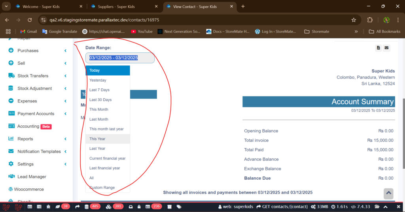Expand the Stock Adjustment chevron
Viewport: 405px width, 212px height.
click(x=65, y=89)
